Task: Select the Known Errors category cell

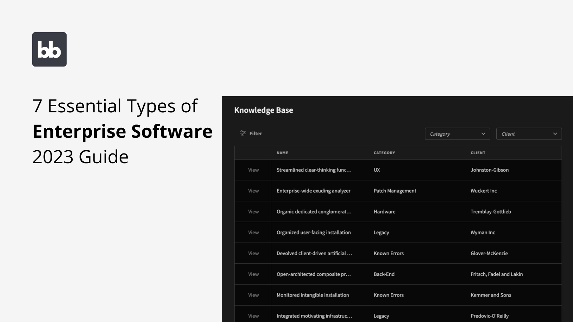Action: point(388,253)
